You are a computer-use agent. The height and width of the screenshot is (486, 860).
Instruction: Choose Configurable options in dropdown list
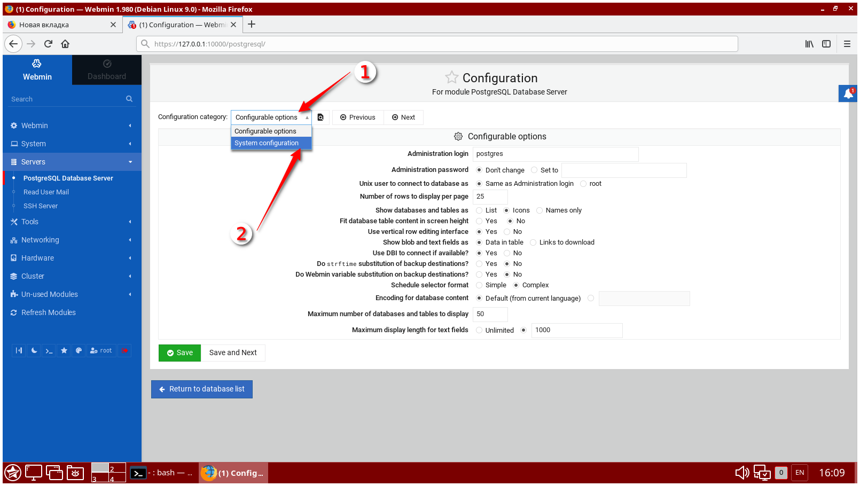(x=271, y=131)
